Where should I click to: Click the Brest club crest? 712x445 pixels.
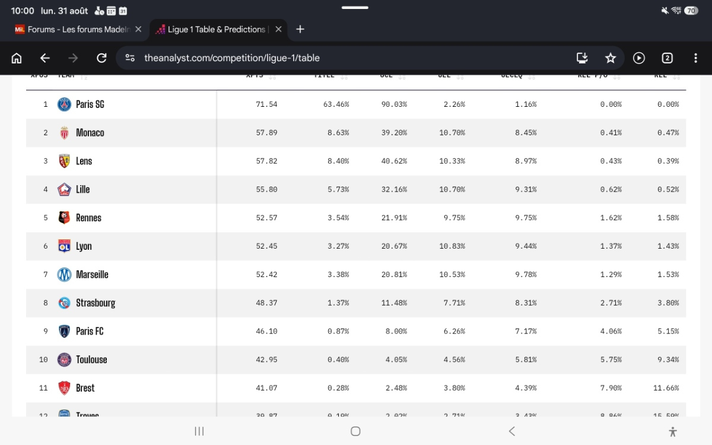(64, 388)
